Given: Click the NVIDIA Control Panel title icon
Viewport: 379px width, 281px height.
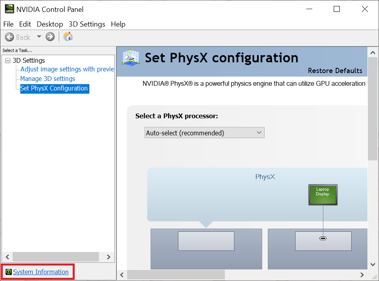Looking at the screenshot, I should click(10, 9).
